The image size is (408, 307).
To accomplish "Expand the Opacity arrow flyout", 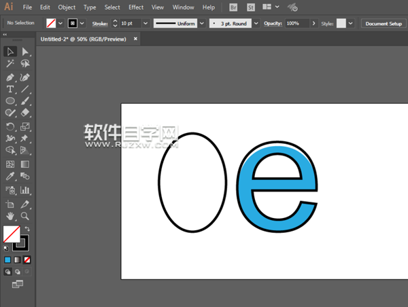I will (313, 23).
